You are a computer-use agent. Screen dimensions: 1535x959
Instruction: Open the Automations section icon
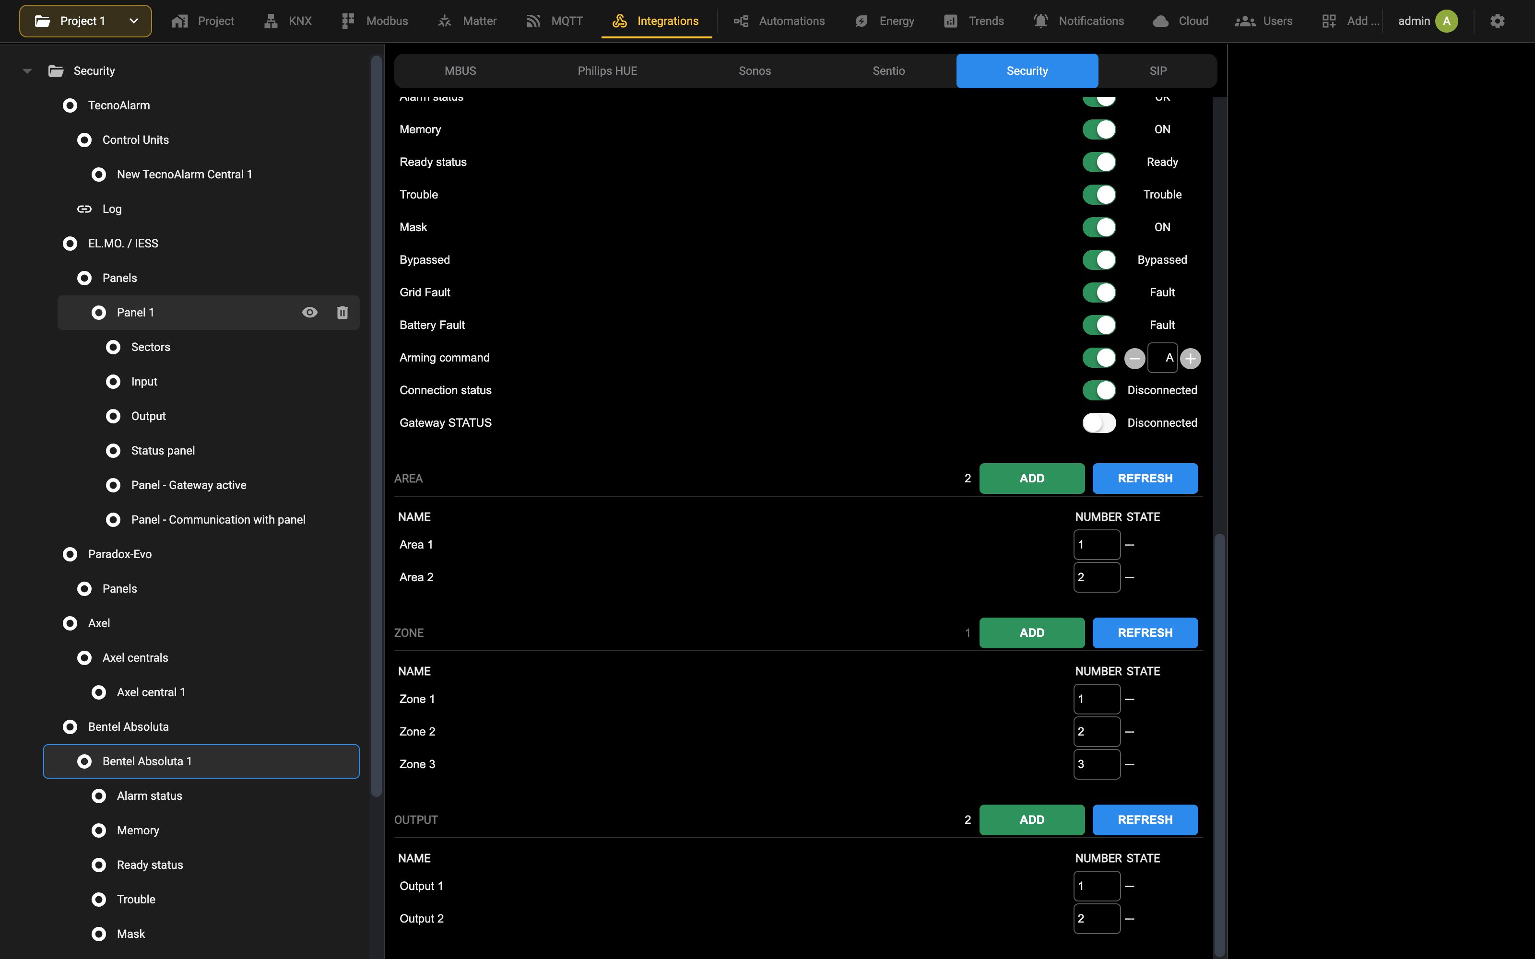coord(741,21)
